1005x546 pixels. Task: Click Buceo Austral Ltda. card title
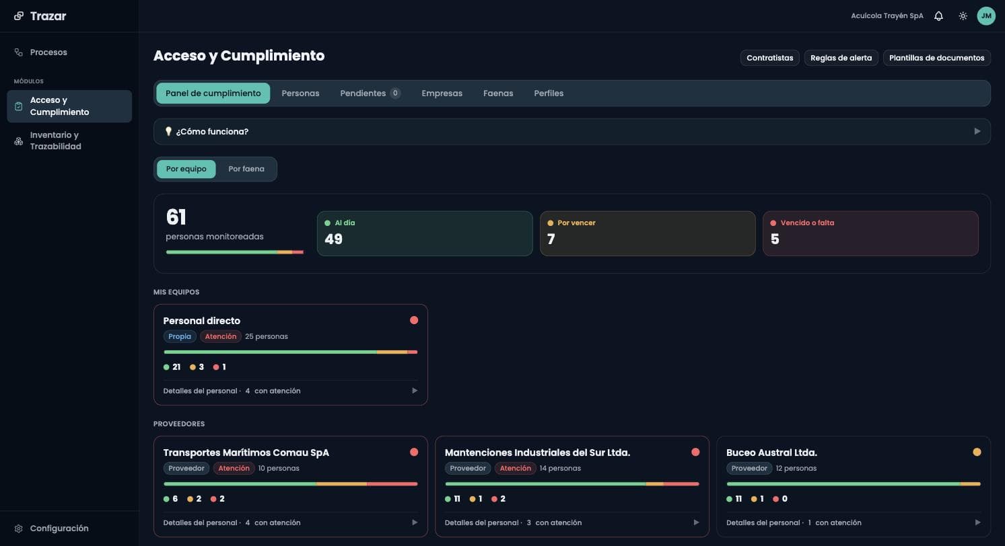(x=771, y=453)
